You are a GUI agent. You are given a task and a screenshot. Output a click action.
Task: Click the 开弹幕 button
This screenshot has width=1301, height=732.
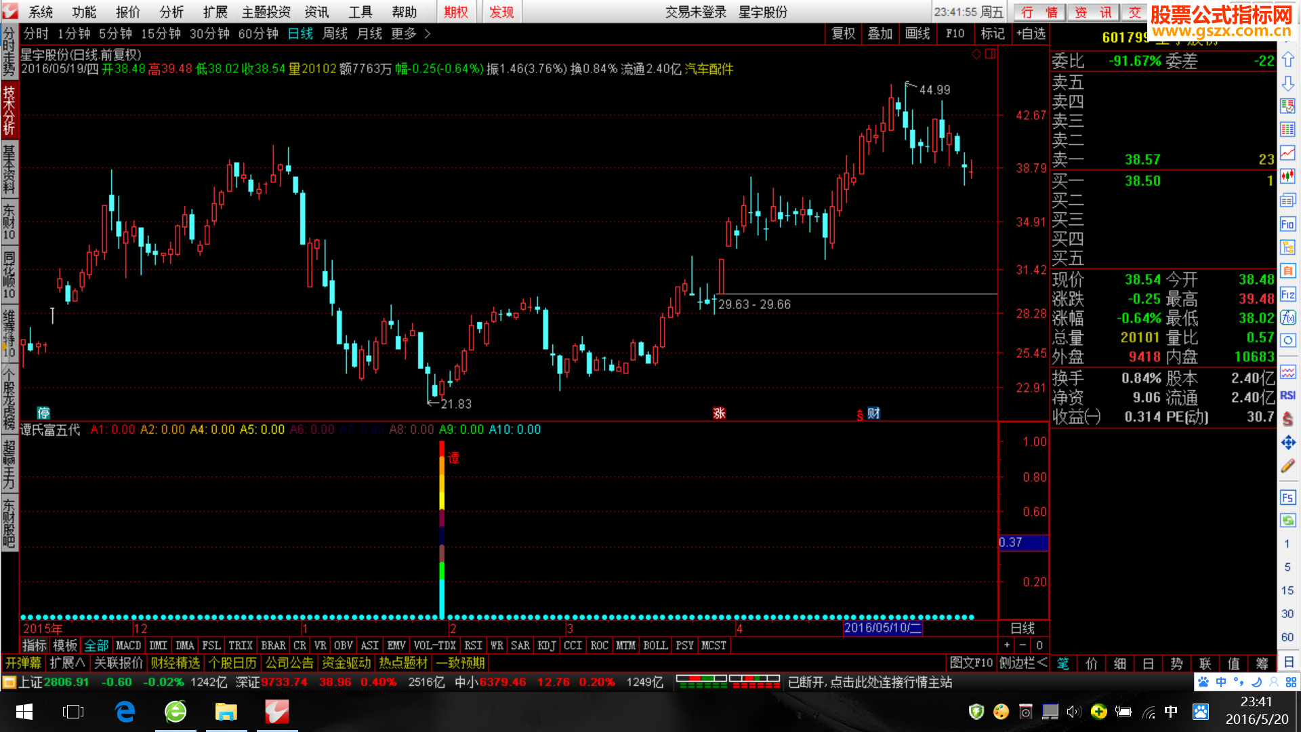24,663
